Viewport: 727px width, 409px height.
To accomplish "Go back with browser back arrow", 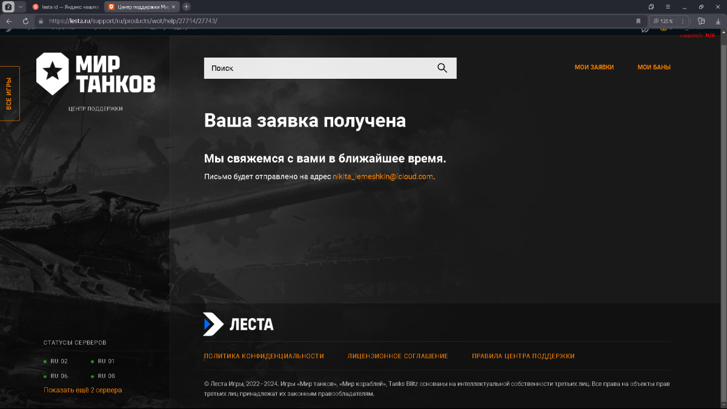I will tap(9, 21).
